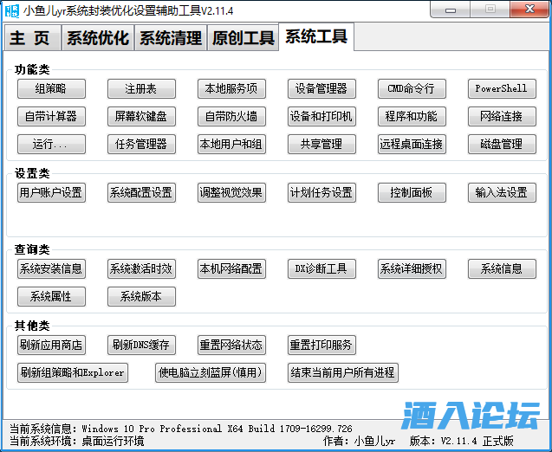This screenshot has height=452, width=552.
Task: Click the app icon in title bar
Action: coord(11,10)
